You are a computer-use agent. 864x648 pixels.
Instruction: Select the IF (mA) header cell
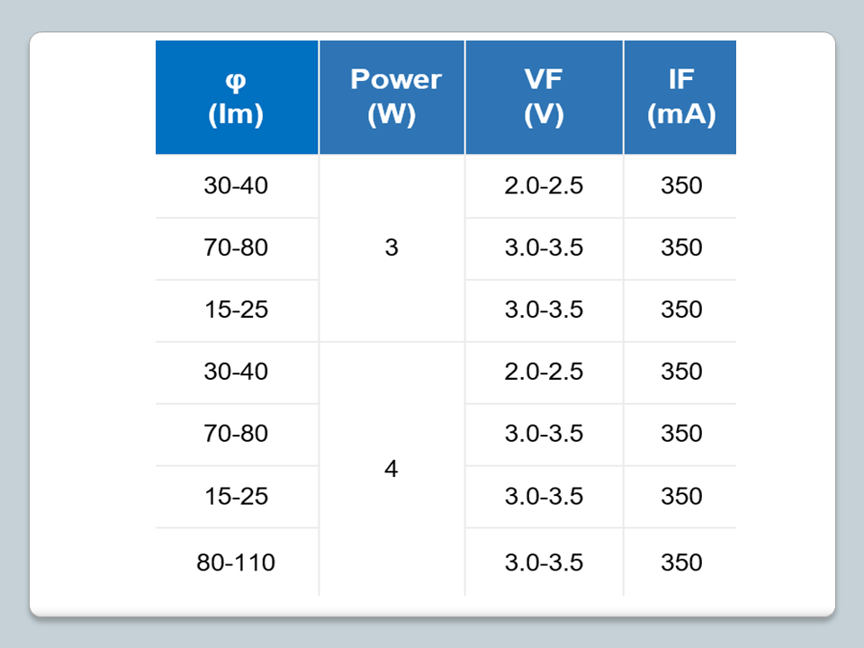pos(680,97)
